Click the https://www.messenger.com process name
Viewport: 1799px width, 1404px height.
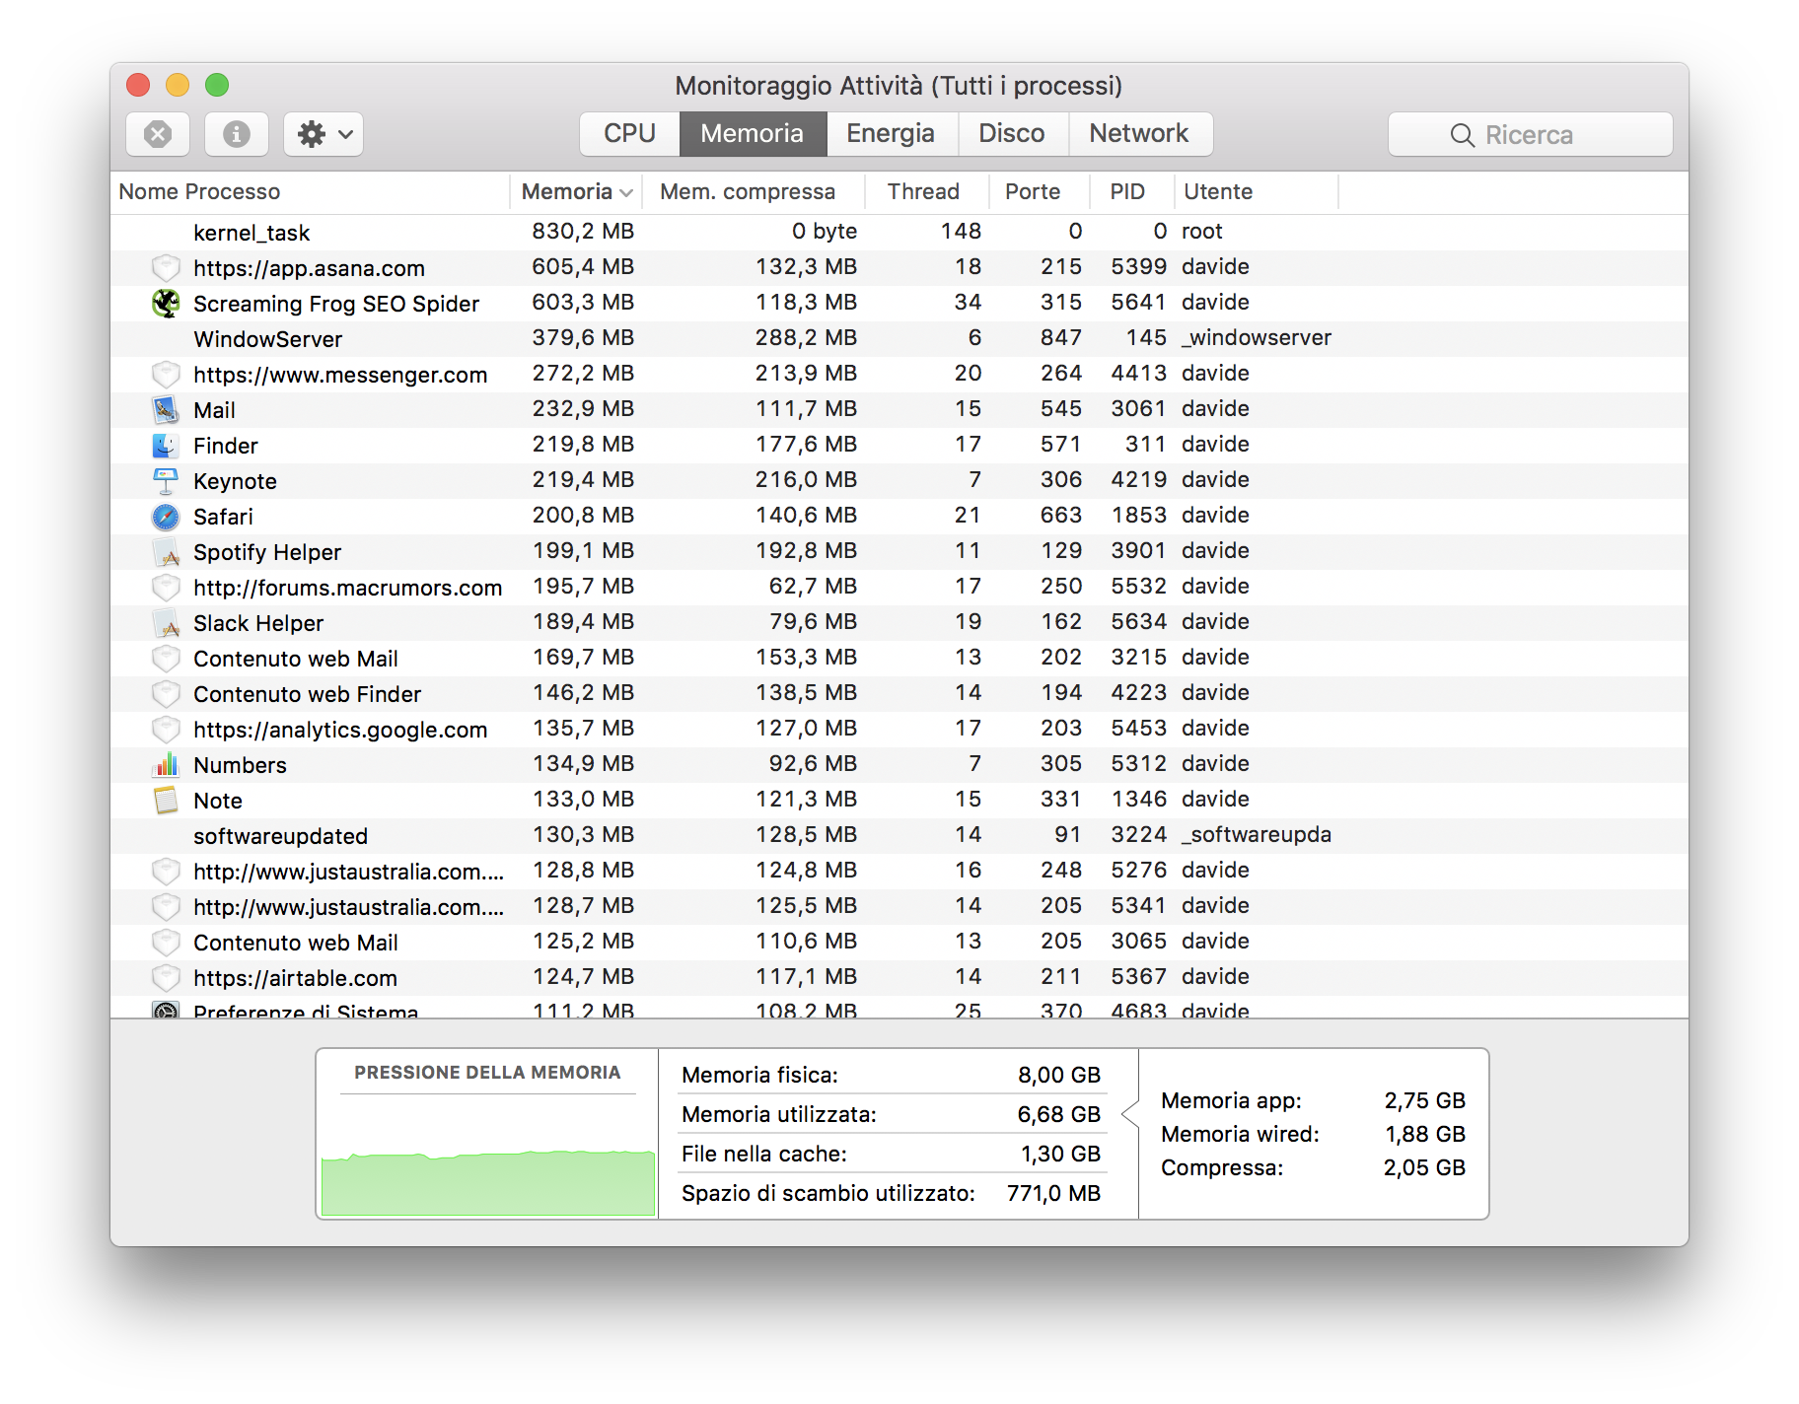[x=340, y=375]
